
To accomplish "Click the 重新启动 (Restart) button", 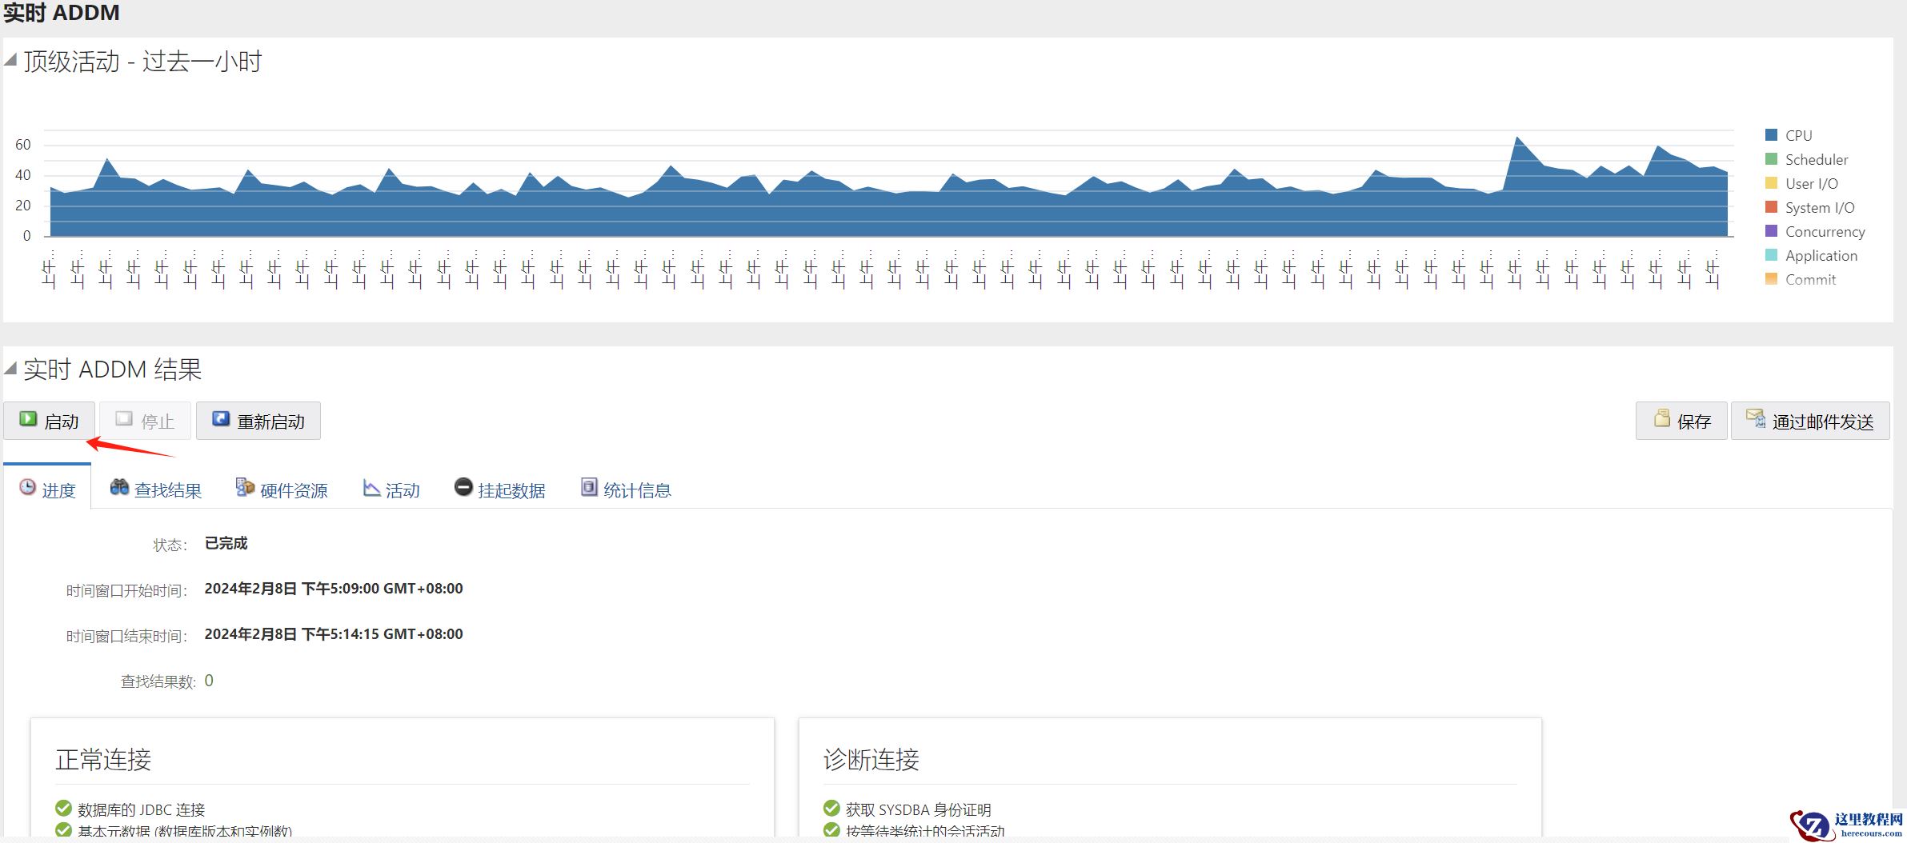I will [x=258, y=421].
